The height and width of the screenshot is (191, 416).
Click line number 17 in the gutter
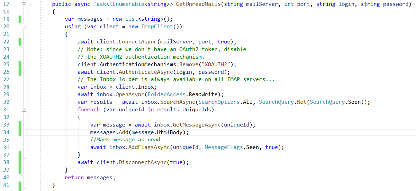coord(6,4)
